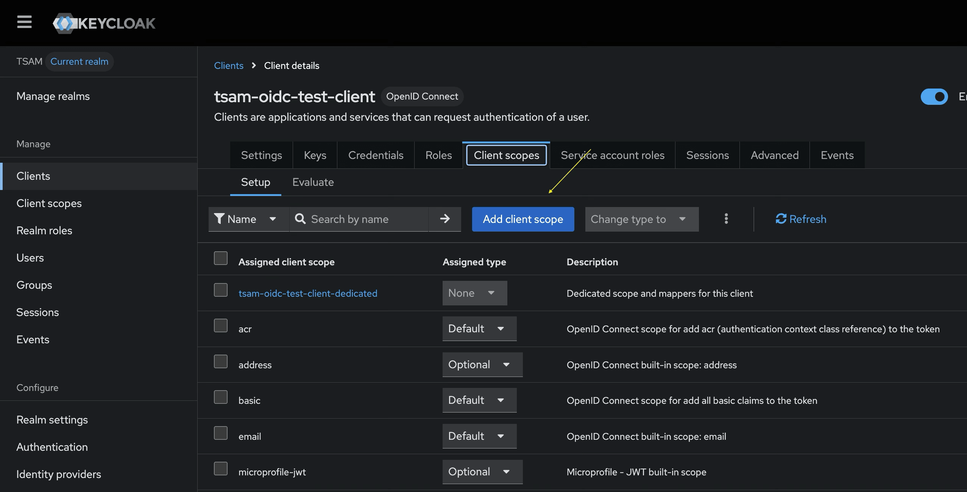
Task: Open tsam-oidc-test-client-dedicated scope link
Action: point(308,293)
